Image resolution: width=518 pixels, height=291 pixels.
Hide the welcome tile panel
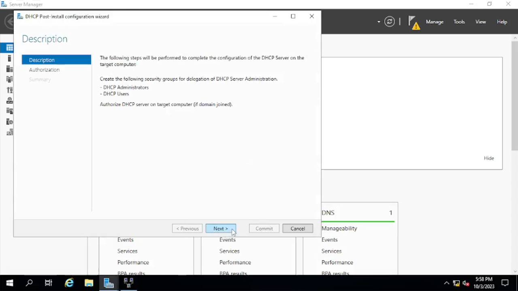(x=489, y=158)
